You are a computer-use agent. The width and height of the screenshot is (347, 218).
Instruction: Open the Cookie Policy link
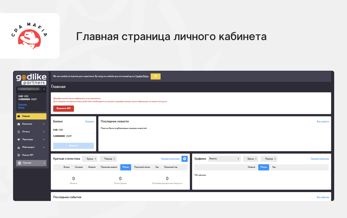tap(142, 76)
